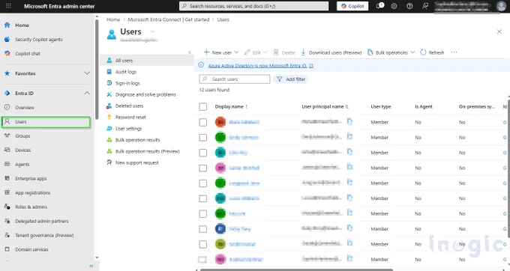Open Groups in the left navigation
The image size is (510, 271).
22,136
